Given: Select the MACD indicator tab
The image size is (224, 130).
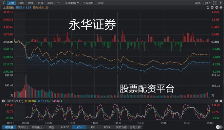Looking at the screenshot, I should click(x=65, y=127).
